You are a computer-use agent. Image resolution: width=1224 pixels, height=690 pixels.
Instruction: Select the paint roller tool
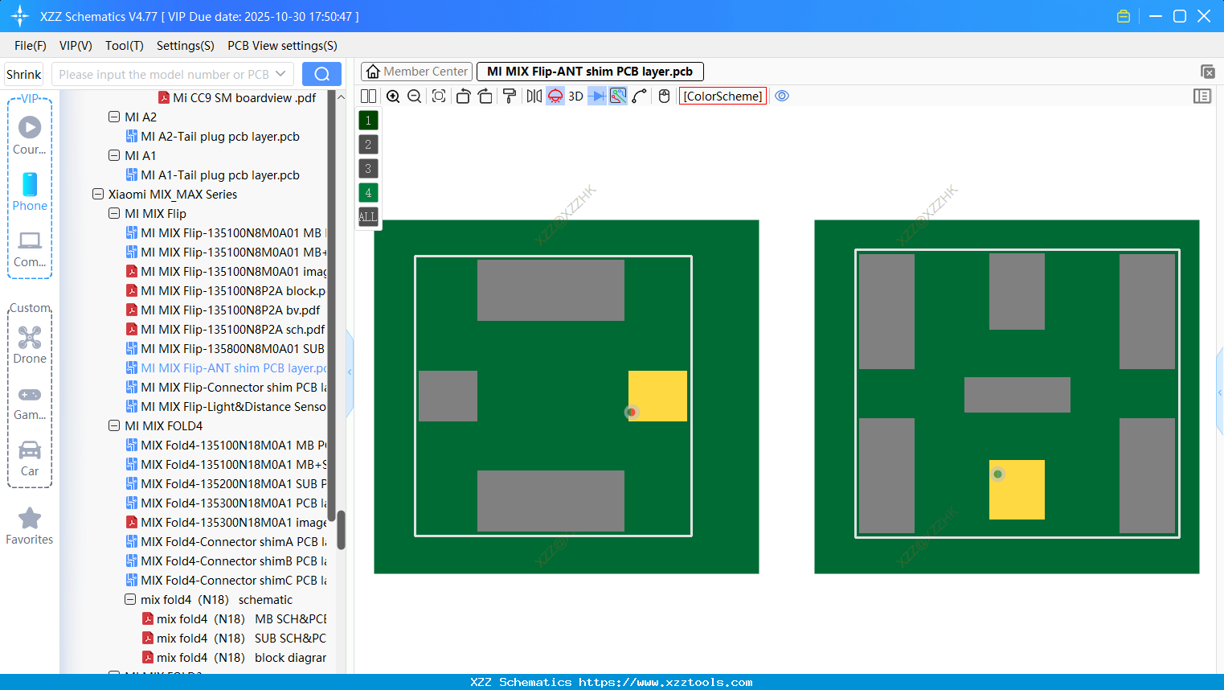click(x=510, y=97)
